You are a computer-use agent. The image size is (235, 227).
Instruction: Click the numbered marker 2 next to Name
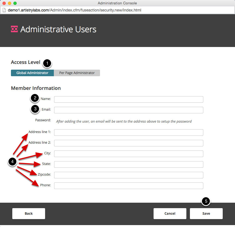pos(35,98)
